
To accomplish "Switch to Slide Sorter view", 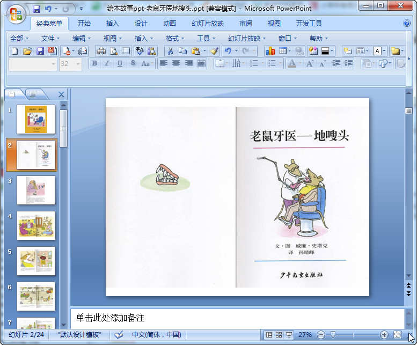I will click(279, 335).
